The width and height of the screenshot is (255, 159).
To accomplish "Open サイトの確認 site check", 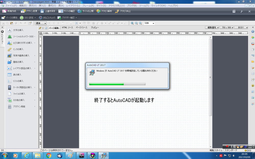I will (66, 11).
